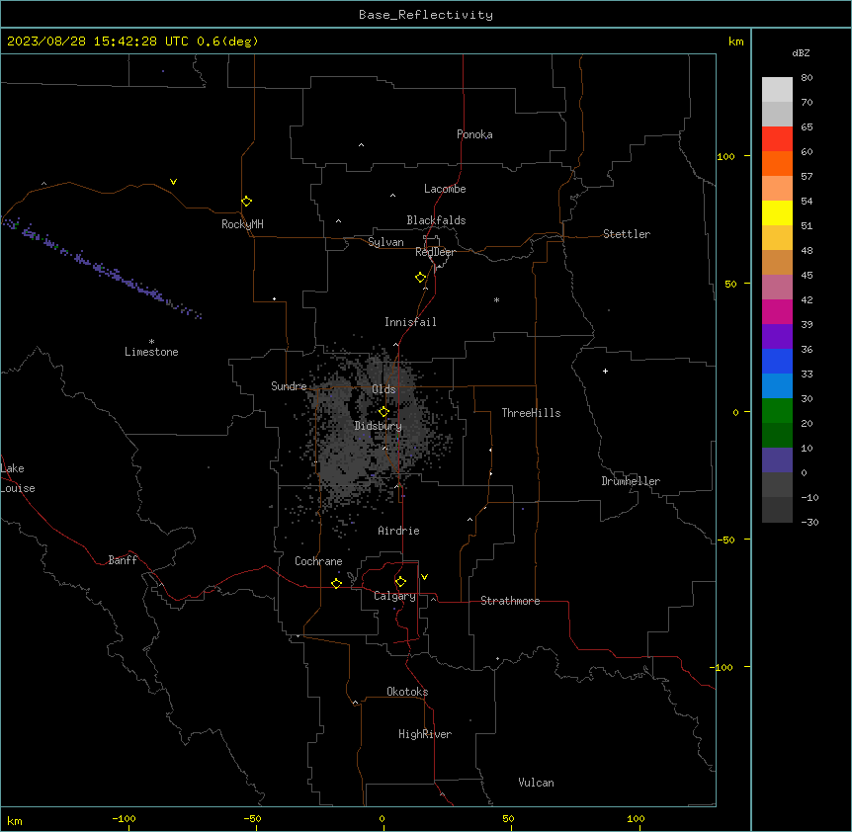This screenshot has height=832, width=852.
Task: Click the Blackfalds city label
Action: click(x=436, y=220)
